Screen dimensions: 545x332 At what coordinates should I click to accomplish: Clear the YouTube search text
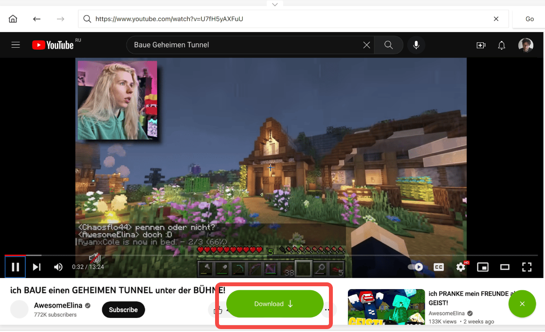coord(366,45)
